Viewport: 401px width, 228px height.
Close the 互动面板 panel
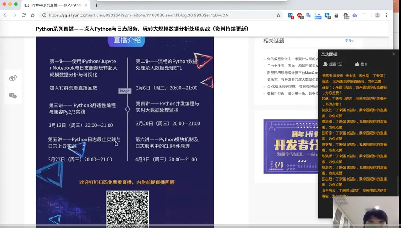point(394,54)
